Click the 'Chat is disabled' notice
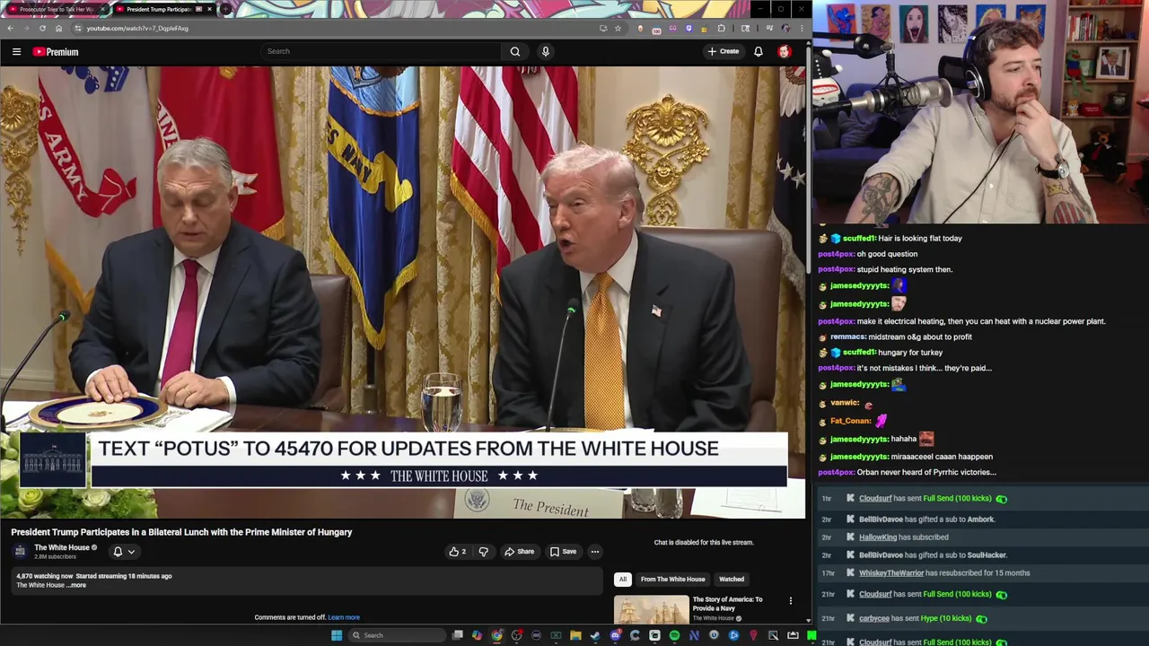The width and height of the screenshot is (1149, 646). [704, 542]
